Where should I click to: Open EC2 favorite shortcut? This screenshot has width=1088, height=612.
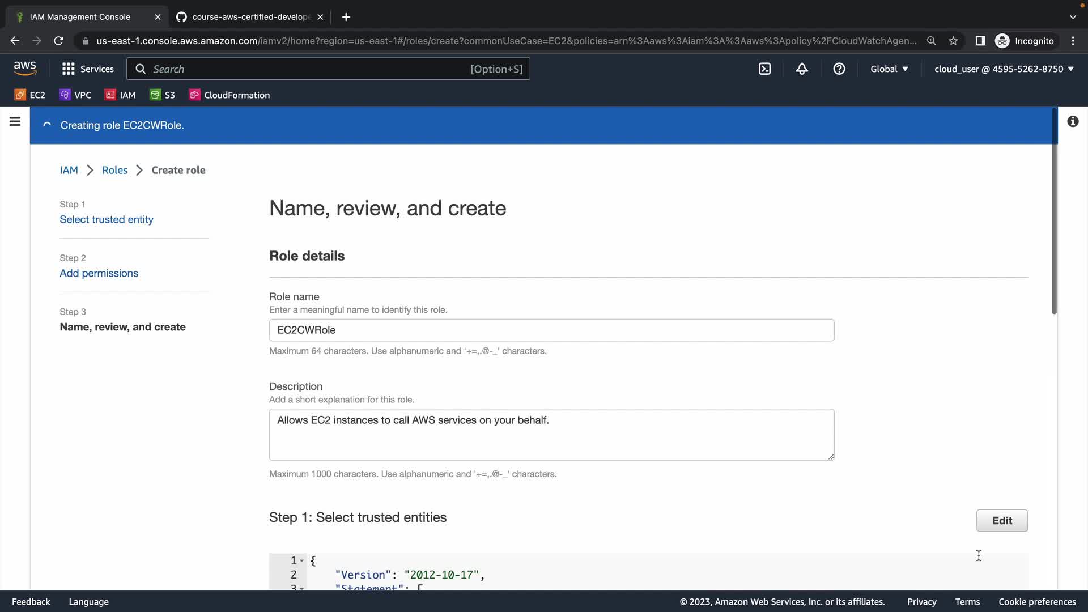click(x=30, y=95)
